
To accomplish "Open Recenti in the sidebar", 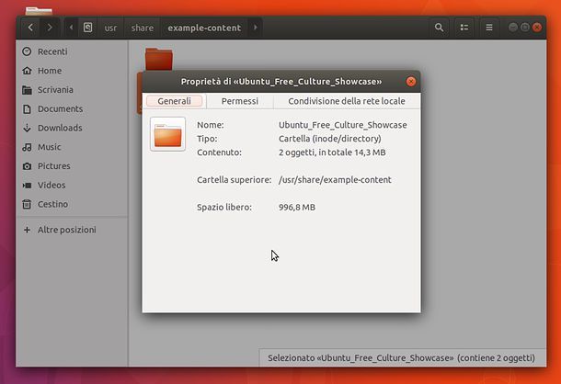I will tap(72, 51).
